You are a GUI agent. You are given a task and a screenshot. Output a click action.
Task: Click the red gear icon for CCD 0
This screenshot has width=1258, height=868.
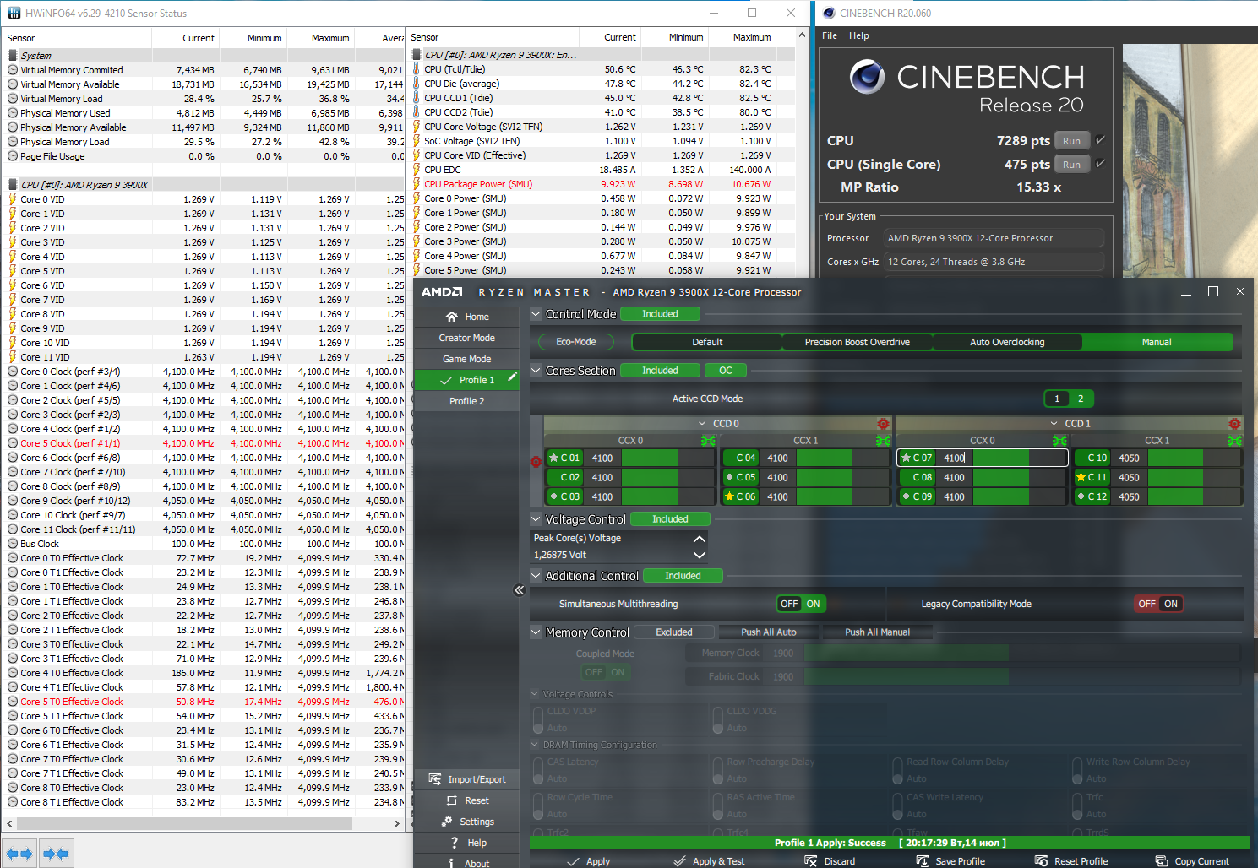(883, 423)
